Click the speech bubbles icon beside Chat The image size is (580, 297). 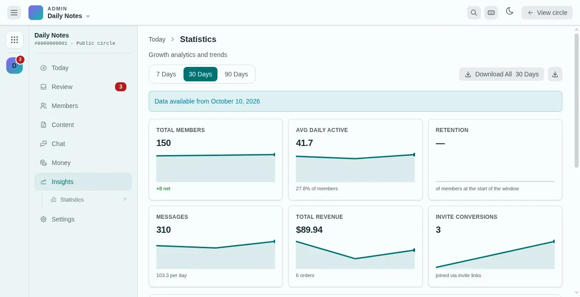coord(43,144)
